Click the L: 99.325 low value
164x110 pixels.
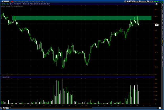(35, 4)
